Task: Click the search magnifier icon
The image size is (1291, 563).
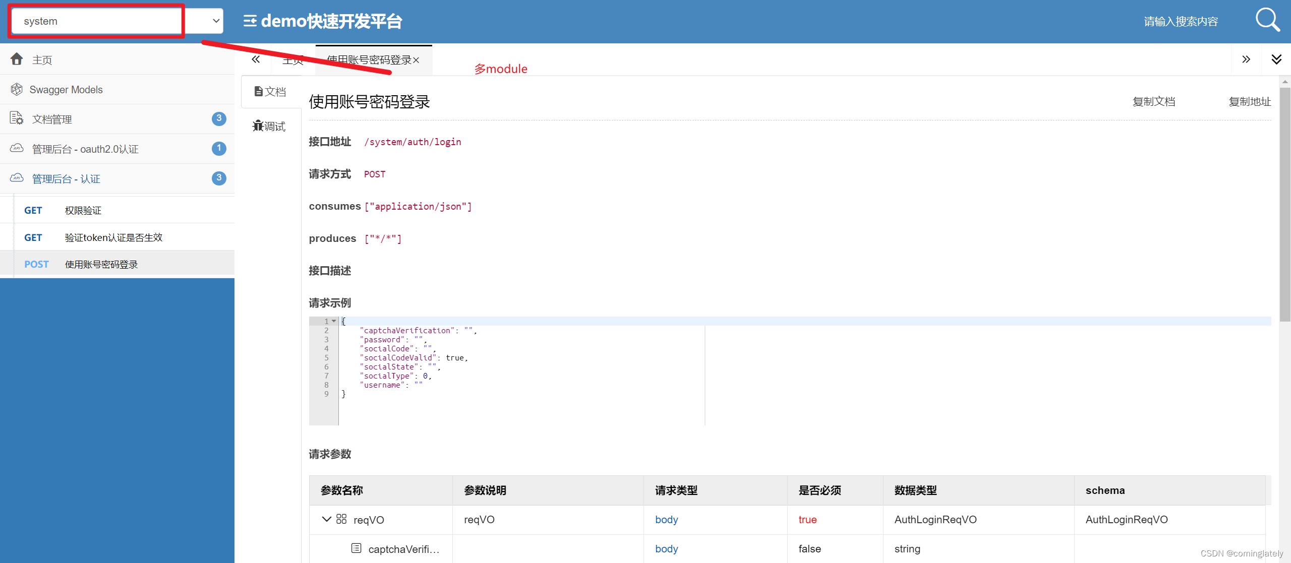Action: click(1267, 20)
